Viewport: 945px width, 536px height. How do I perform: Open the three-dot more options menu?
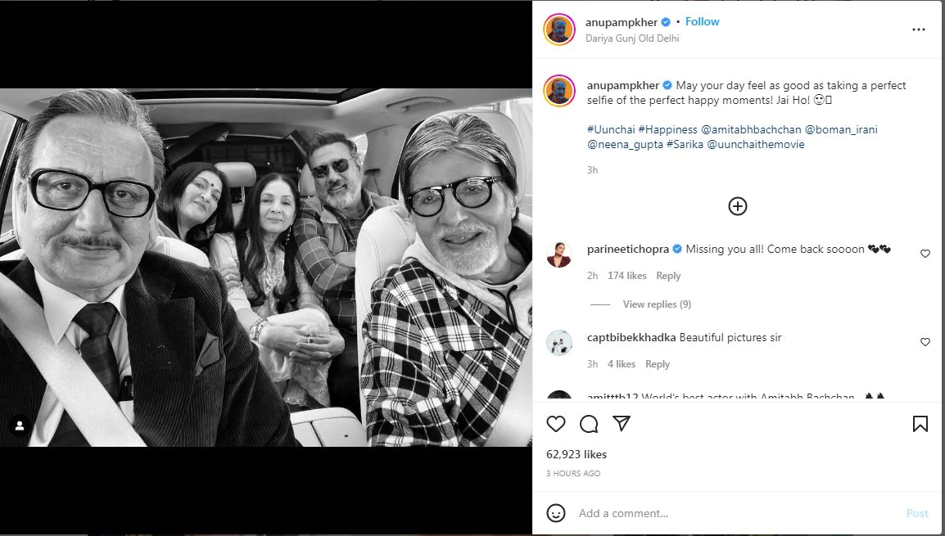[x=919, y=29]
